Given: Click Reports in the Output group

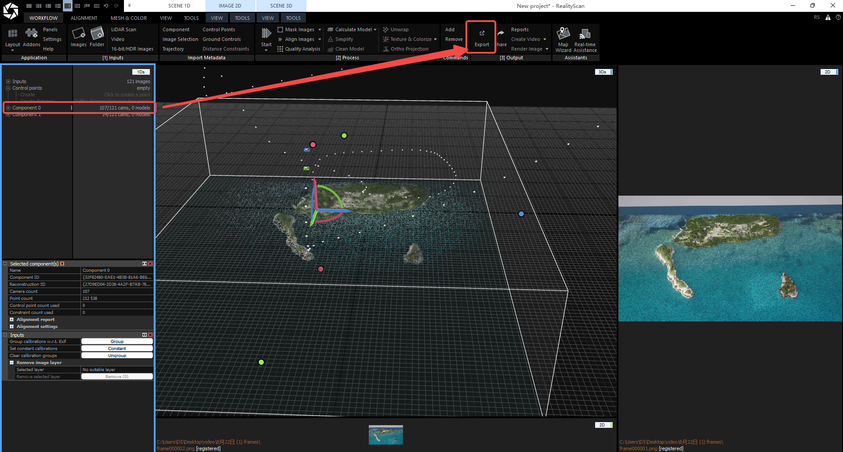Looking at the screenshot, I should 520,29.
